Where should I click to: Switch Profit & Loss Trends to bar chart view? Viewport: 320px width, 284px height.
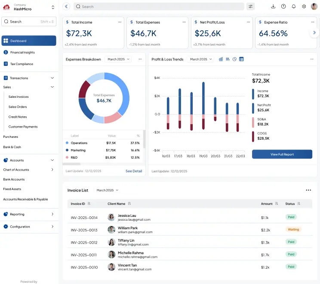click(221, 59)
